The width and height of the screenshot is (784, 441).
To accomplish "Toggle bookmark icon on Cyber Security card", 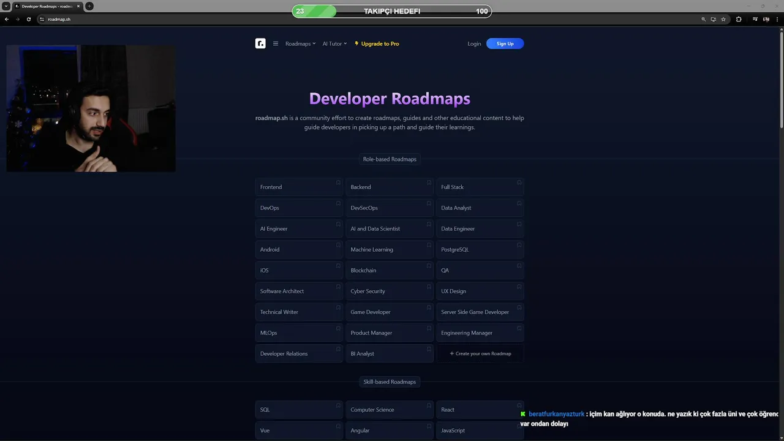I will tap(429, 287).
